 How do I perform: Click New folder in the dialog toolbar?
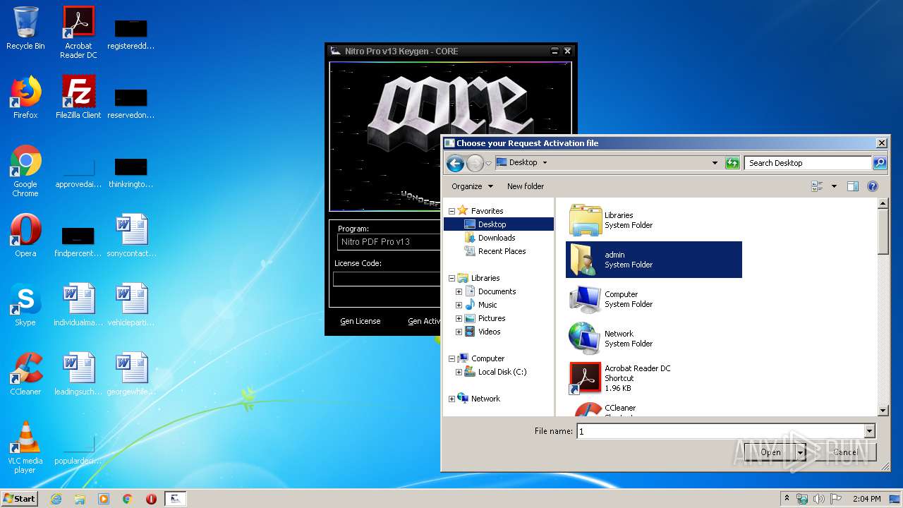(x=526, y=186)
